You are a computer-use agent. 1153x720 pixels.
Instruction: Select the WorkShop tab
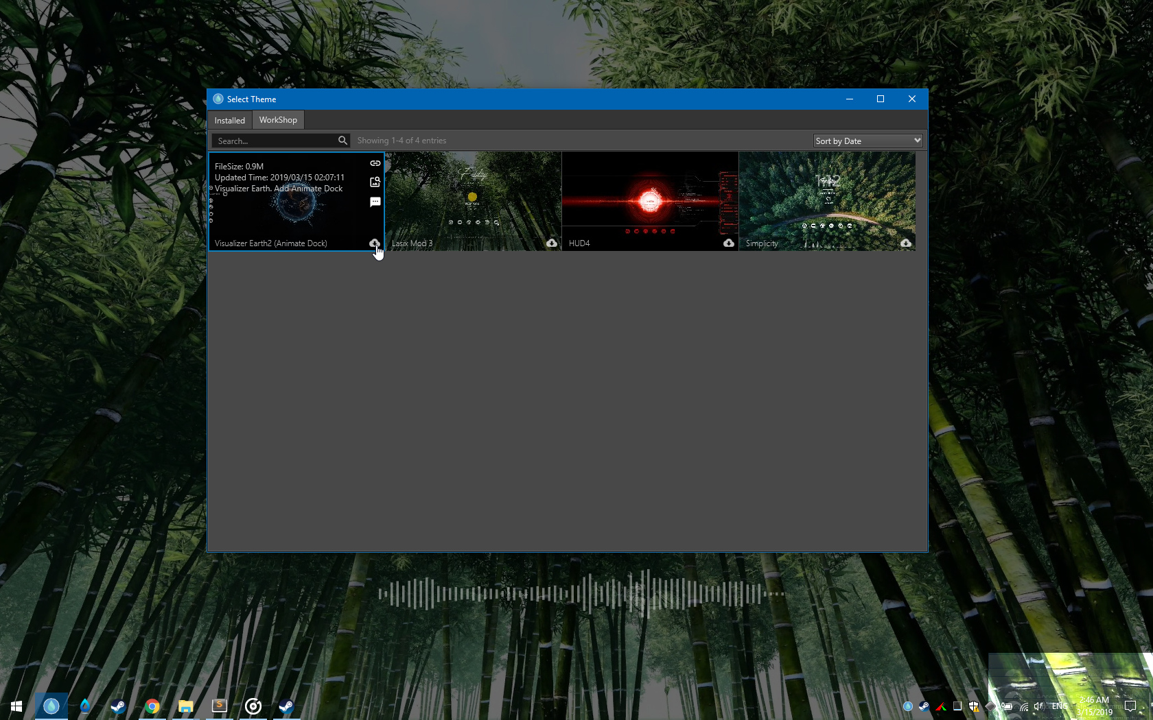277,120
